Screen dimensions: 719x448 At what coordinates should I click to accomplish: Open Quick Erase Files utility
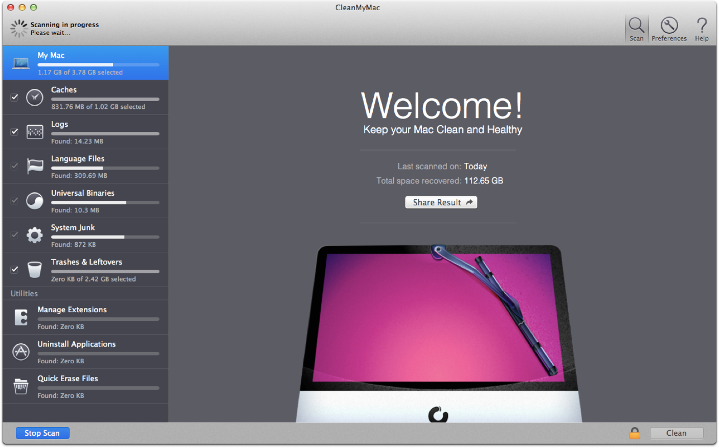pos(85,386)
